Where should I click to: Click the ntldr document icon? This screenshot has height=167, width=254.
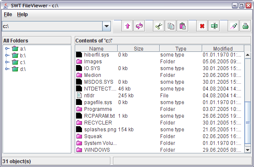[79, 95]
